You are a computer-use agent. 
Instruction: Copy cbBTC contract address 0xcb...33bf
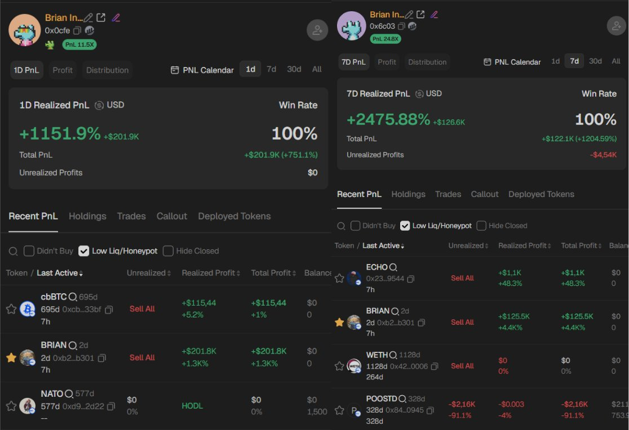click(x=109, y=310)
